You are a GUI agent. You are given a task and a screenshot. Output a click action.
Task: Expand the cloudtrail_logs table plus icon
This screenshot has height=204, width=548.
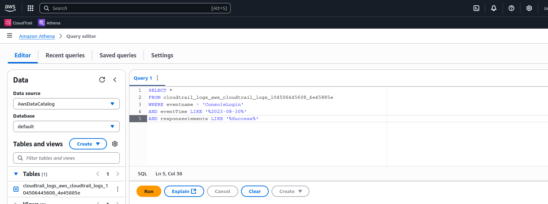16,189
